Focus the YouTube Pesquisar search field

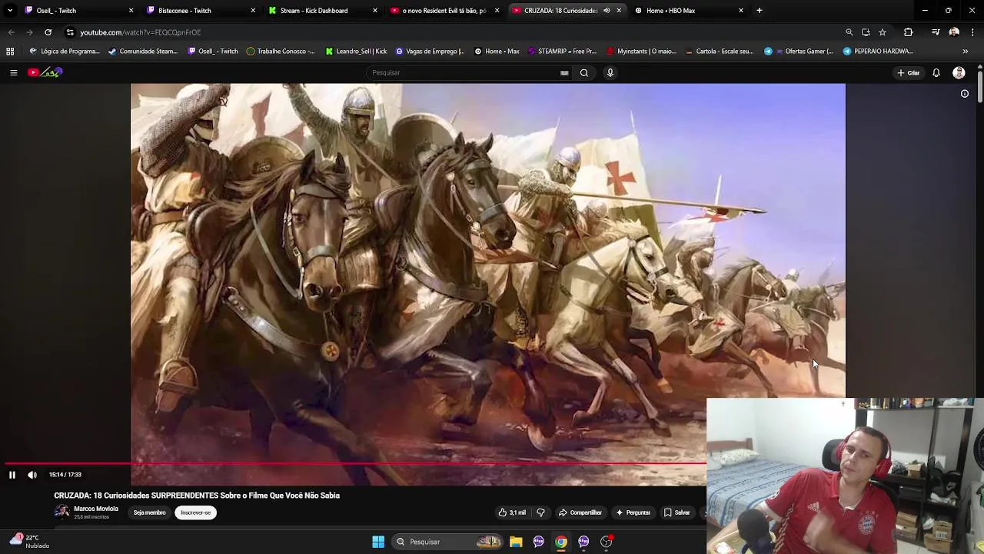464,72
